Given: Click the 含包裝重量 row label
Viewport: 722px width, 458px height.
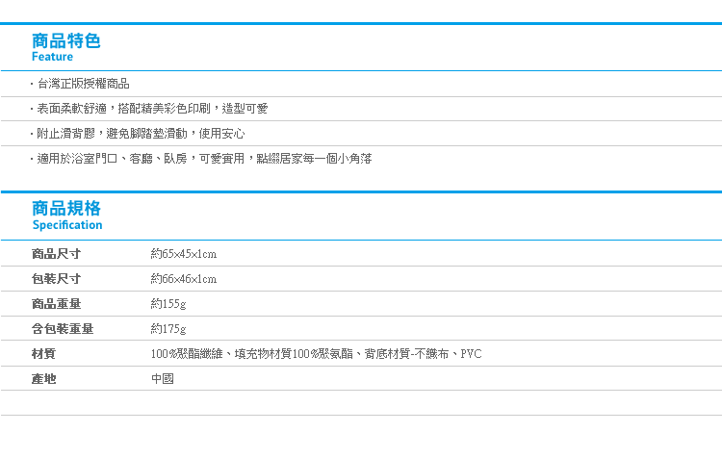Looking at the screenshot, I should click(63, 329).
